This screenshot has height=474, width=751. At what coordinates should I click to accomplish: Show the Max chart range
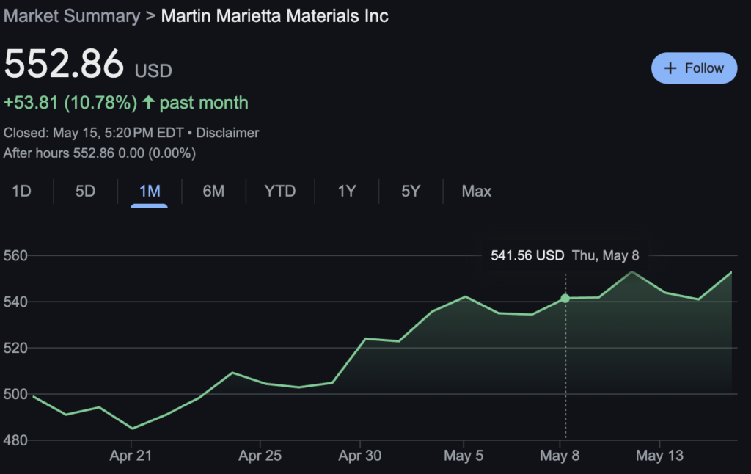click(x=477, y=192)
